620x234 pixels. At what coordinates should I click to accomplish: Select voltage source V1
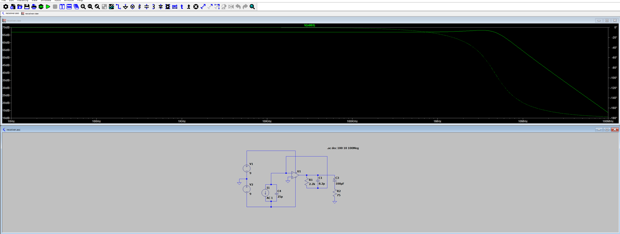[247, 168]
